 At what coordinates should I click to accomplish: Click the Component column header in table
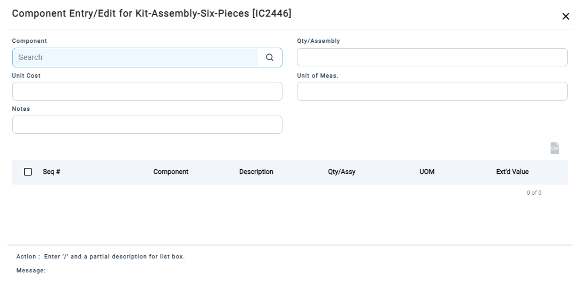171,172
